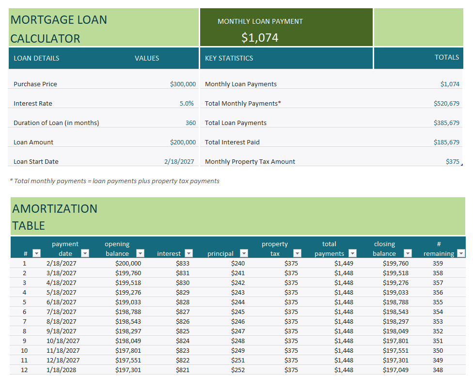Click payment date 1/18/2028
Image resolution: width=473 pixels, height=392 pixels.
click(61, 370)
